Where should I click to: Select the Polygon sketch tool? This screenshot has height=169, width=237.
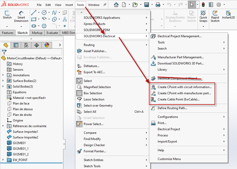click(x=44, y=26)
